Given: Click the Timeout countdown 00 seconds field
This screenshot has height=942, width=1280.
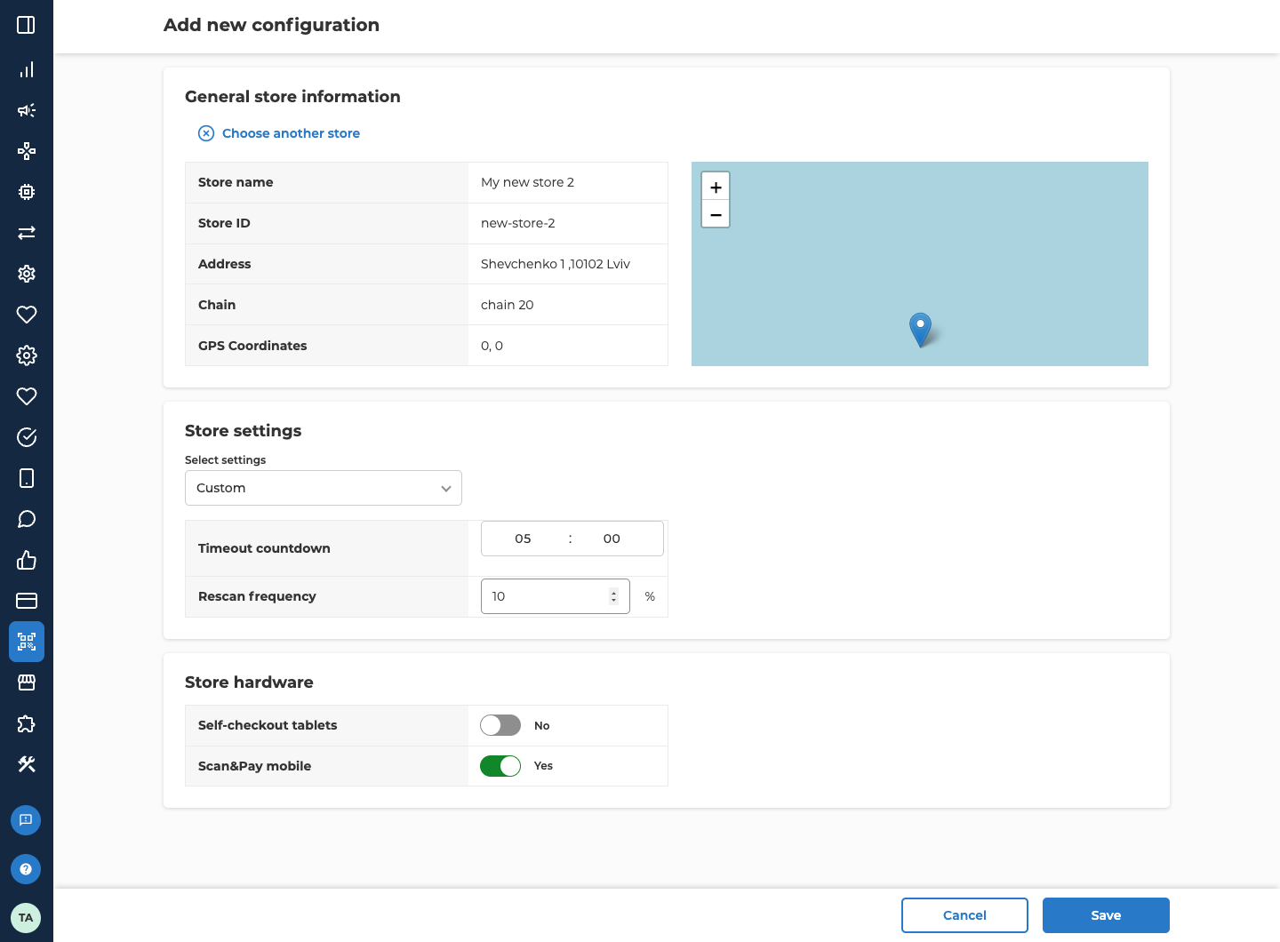Looking at the screenshot, I should point(612,539).
